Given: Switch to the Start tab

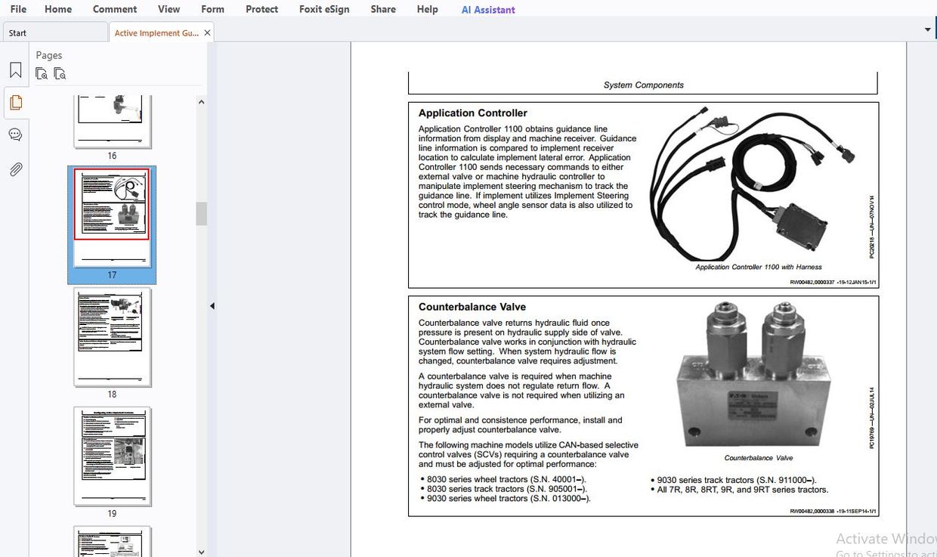Looking at the screenshot, I should (x=17, y=32).
